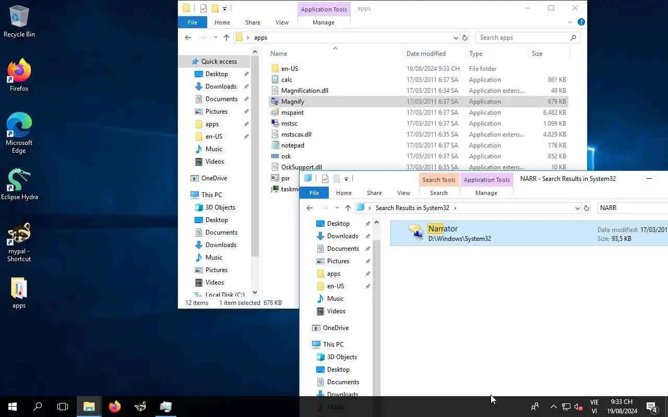Open the Microsoft Edge desktop shortcut
This screenshot has height=417, width=668.
click(x=19, y=133)
